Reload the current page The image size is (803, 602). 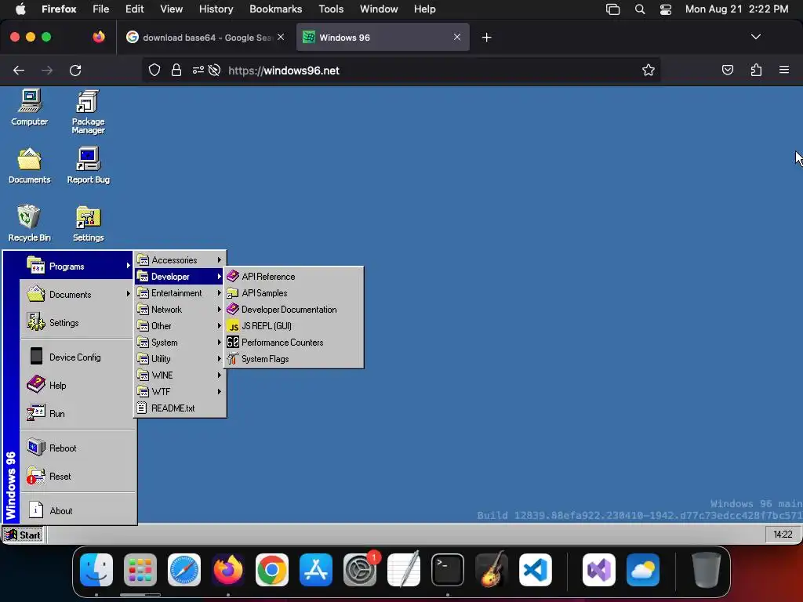pos(75,70)
